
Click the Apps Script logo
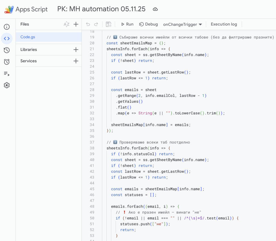9,9
